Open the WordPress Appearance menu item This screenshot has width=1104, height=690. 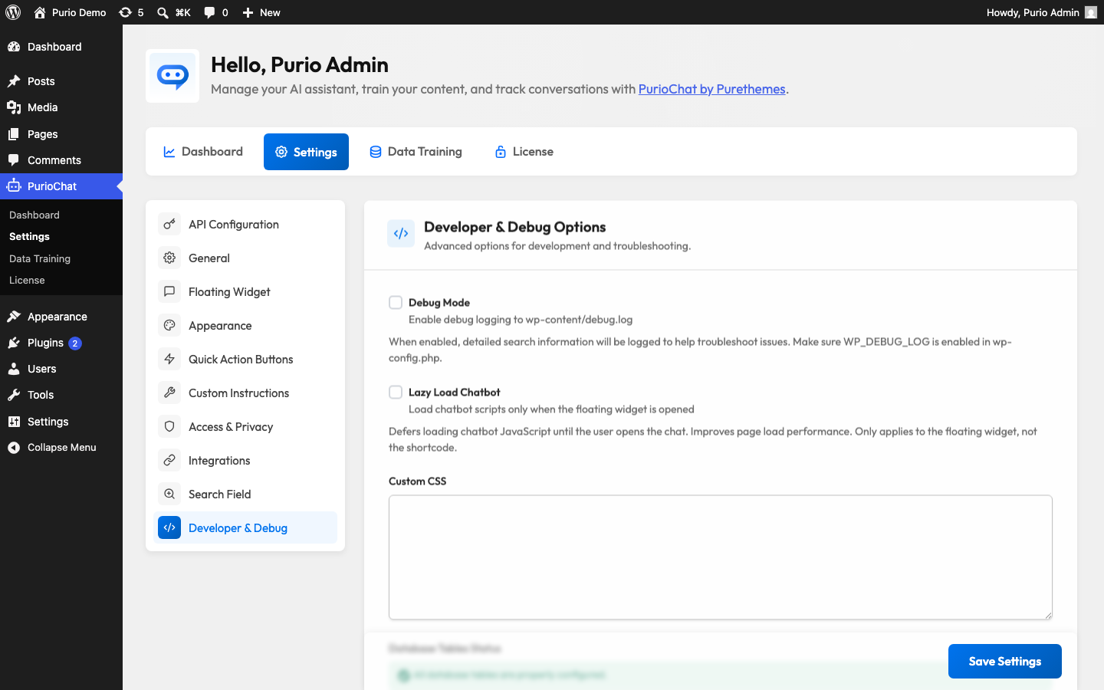point(61,317)
